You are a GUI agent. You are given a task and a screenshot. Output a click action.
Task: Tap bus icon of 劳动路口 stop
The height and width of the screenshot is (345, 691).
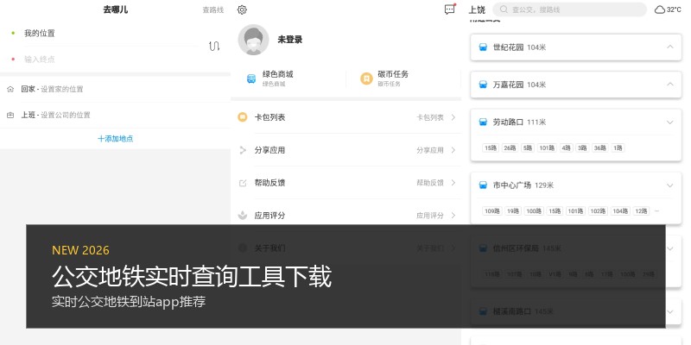tap(483, 122)
